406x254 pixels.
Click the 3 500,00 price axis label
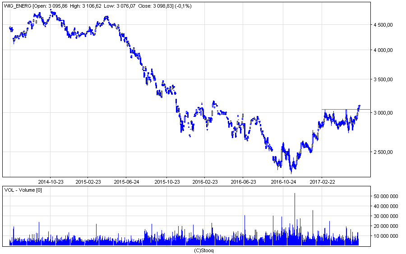click(x=383, y=79)
